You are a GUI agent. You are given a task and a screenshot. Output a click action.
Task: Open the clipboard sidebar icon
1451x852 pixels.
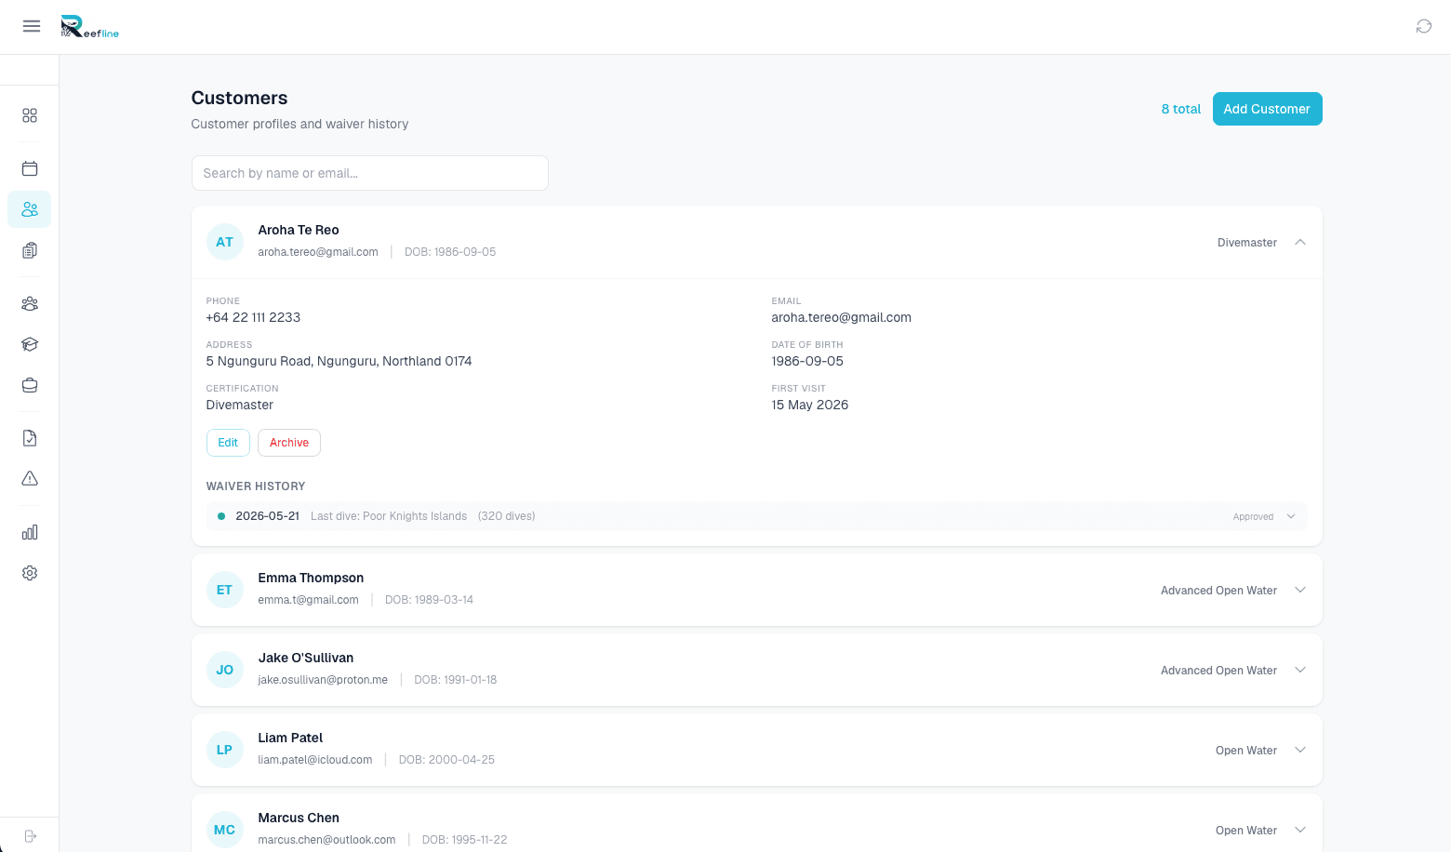[x=30, y=250]
